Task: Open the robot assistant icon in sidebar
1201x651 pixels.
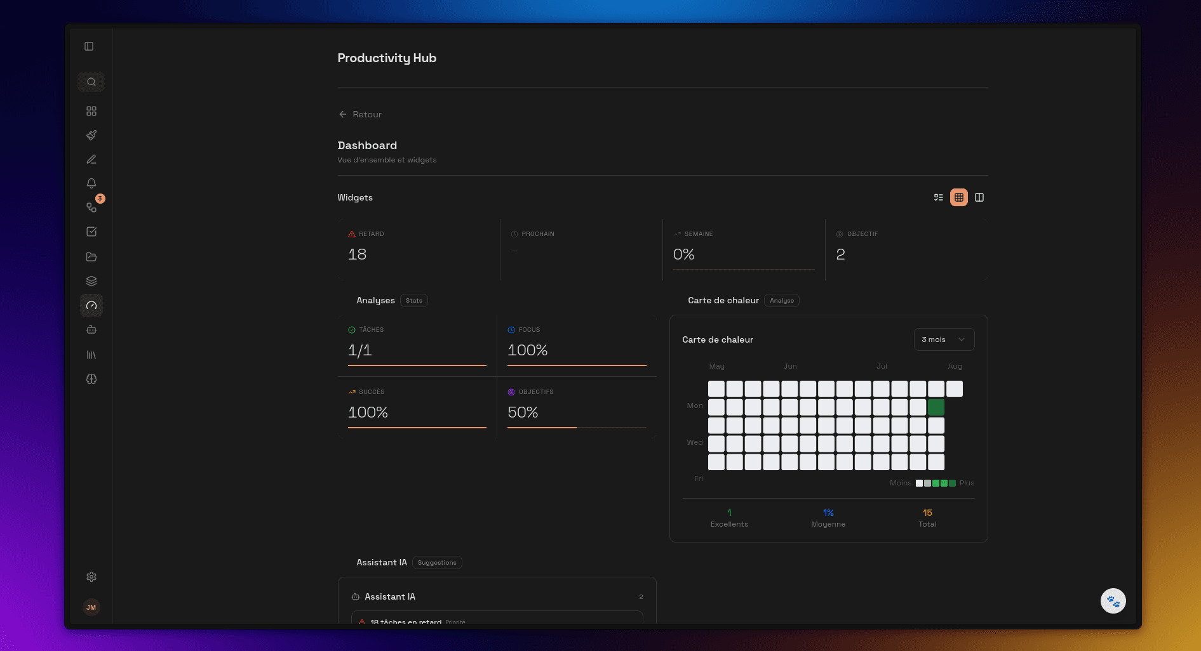Action: click(91, 329)
